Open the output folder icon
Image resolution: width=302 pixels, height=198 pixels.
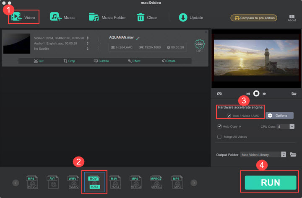tap(293, 154)
